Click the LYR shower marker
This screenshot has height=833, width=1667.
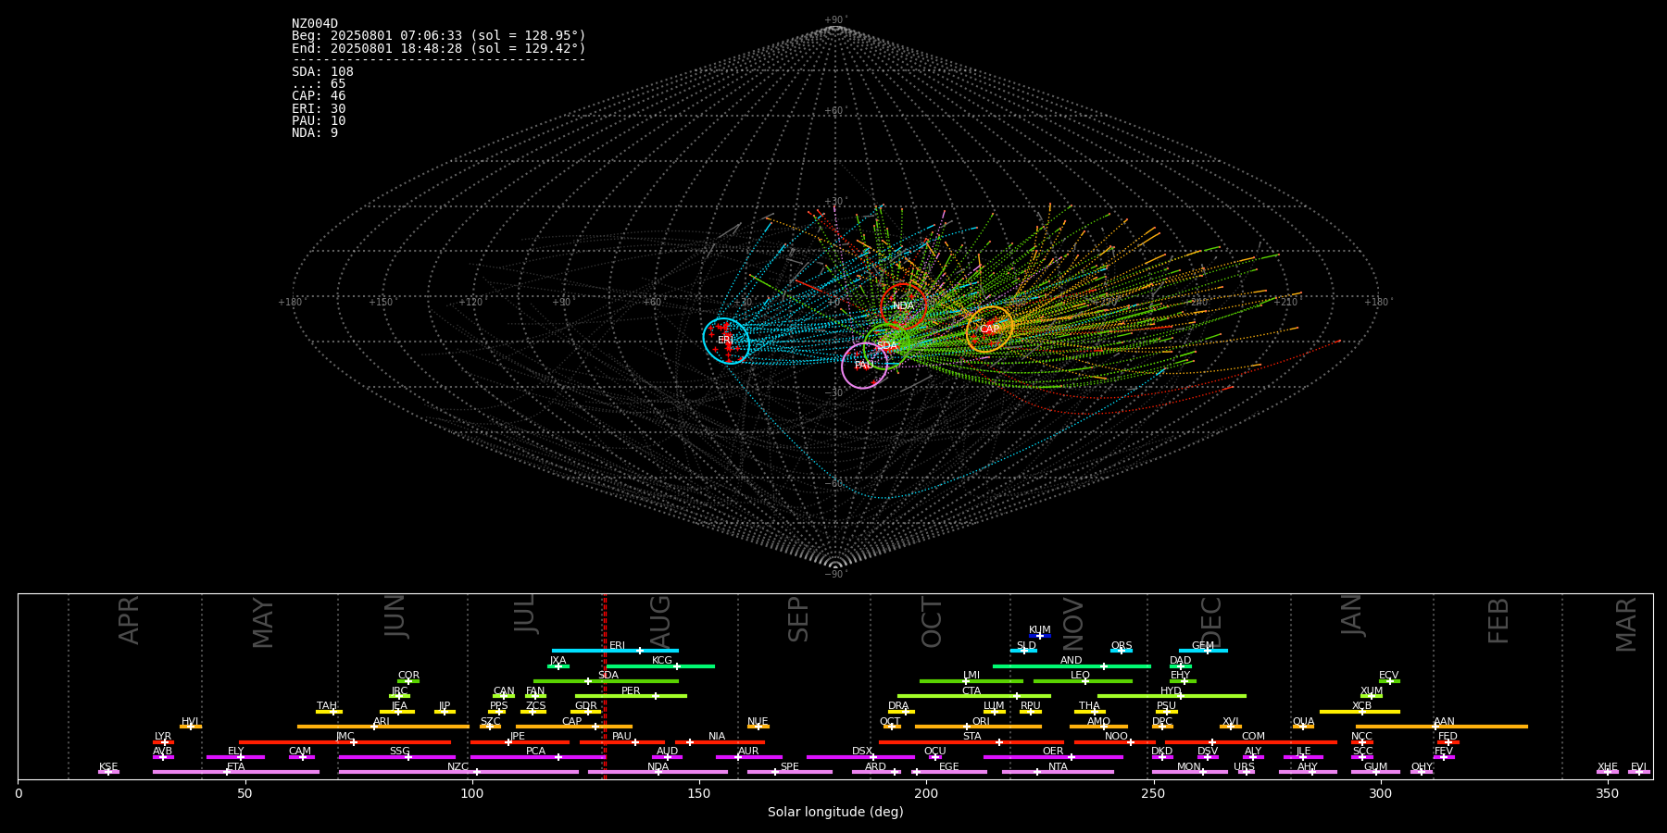[x=164, y=741]
